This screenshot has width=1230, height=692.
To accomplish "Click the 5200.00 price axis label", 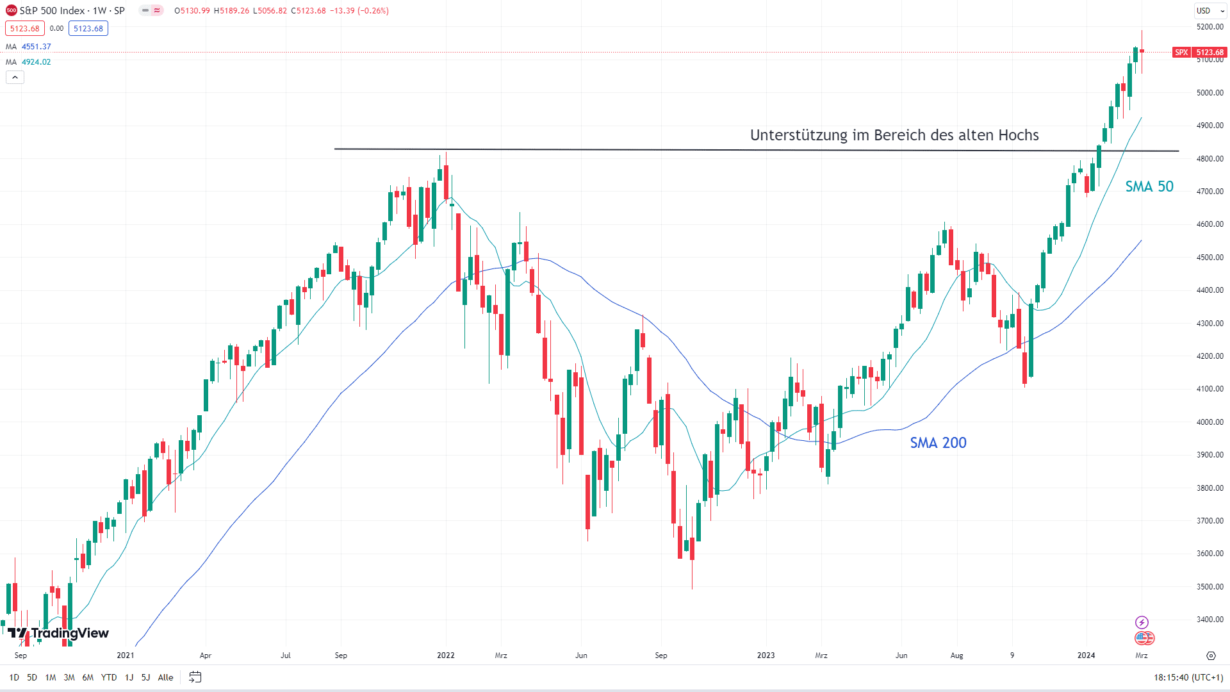I will [1209, 27].
